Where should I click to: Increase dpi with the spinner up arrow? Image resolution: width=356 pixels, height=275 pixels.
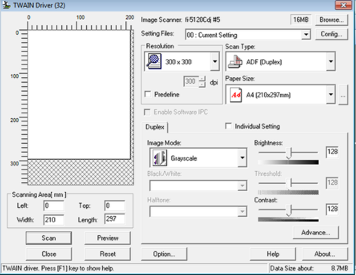202,79
